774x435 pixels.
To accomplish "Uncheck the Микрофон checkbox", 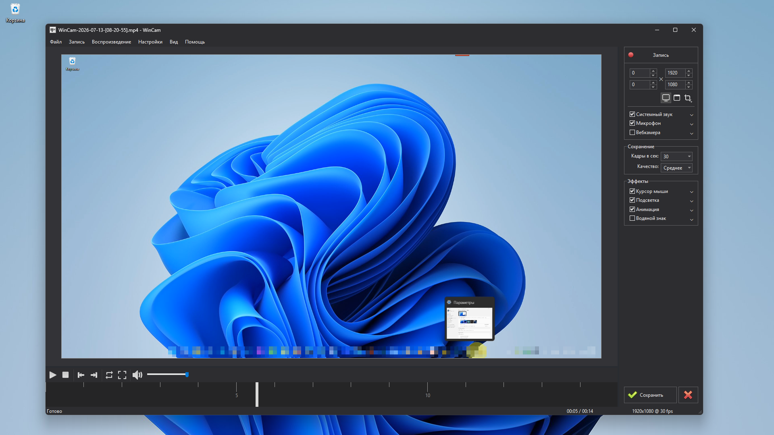I will tap(632, 123).
